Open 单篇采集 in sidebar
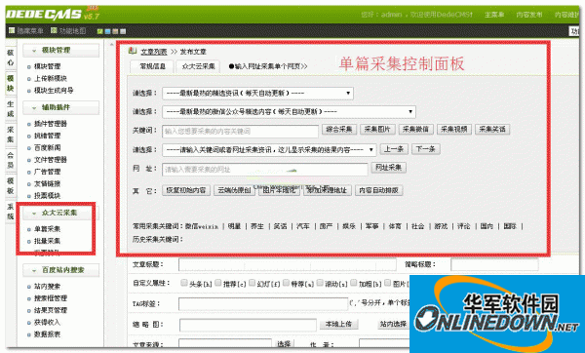Image resolution: width=585 pixels, height=353 pixels. 48,229
